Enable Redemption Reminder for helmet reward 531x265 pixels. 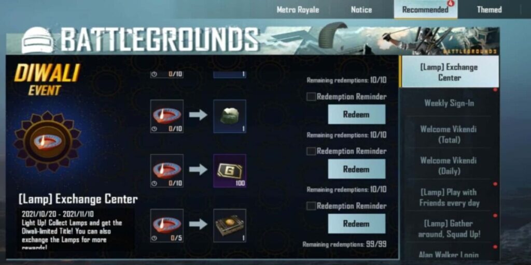pos(311,97)
